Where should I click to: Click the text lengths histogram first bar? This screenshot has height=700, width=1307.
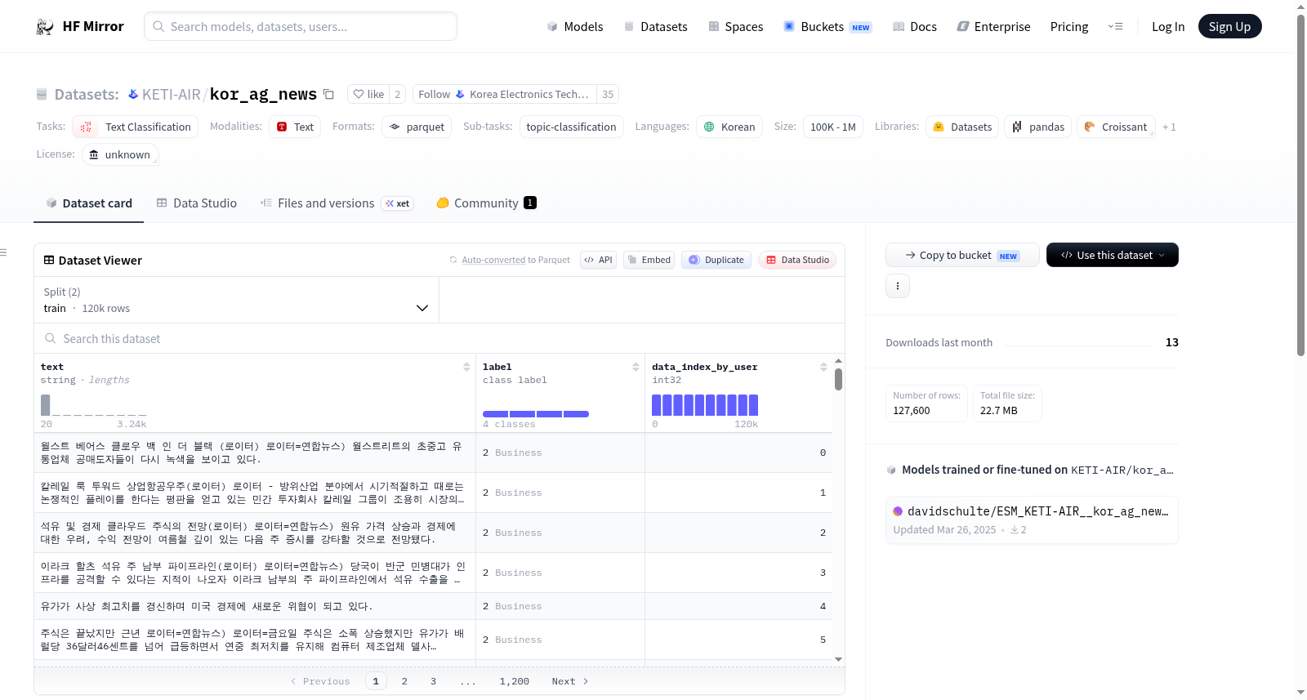[x=46, y=405]
